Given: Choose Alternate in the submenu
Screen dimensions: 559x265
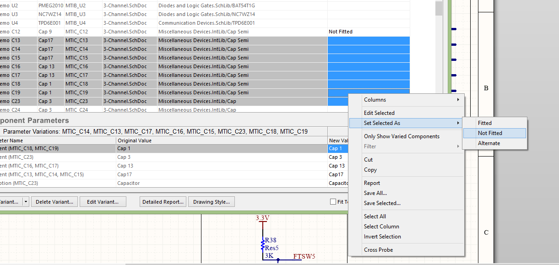Looking at the screenshot, I should point(494,143).
